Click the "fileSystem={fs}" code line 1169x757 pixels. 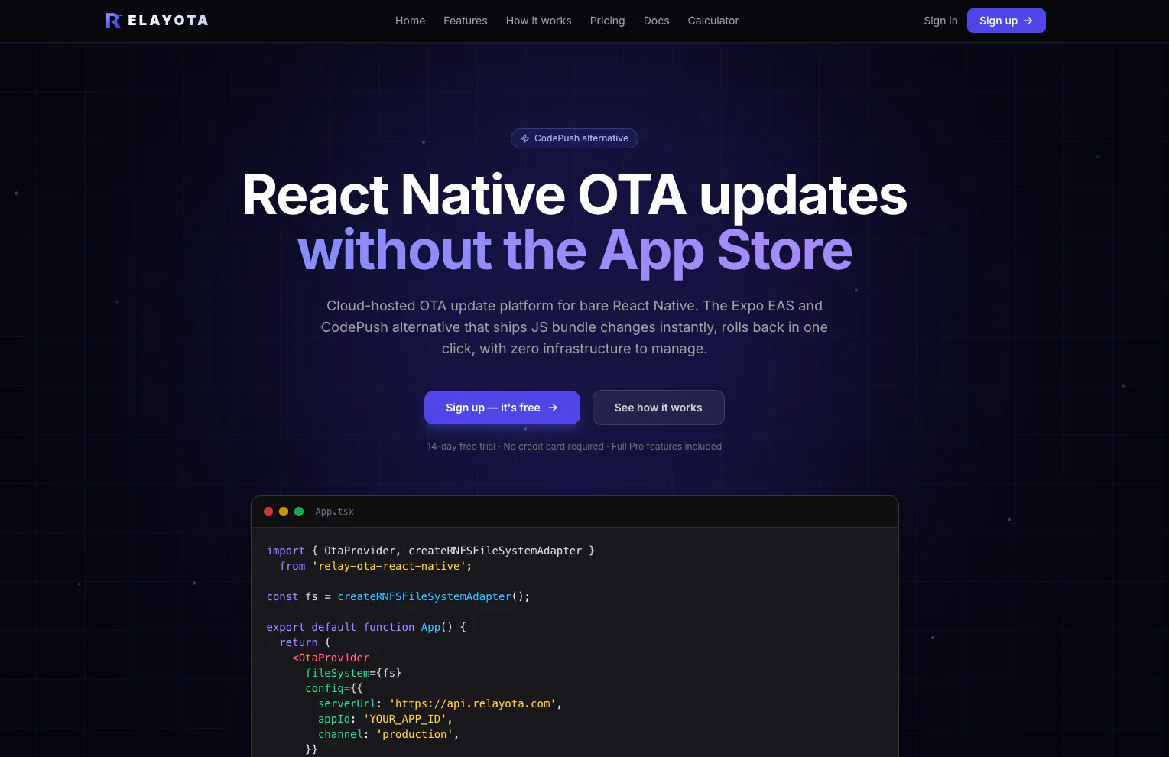(353, 673)
